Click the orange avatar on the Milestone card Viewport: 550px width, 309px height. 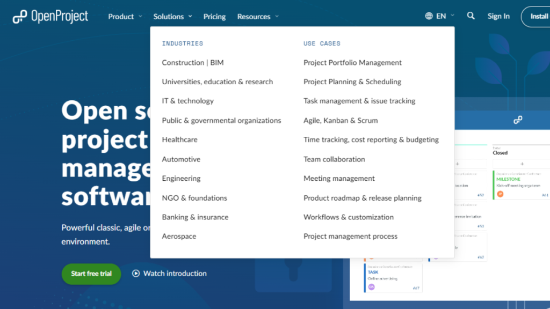[500, 194]
